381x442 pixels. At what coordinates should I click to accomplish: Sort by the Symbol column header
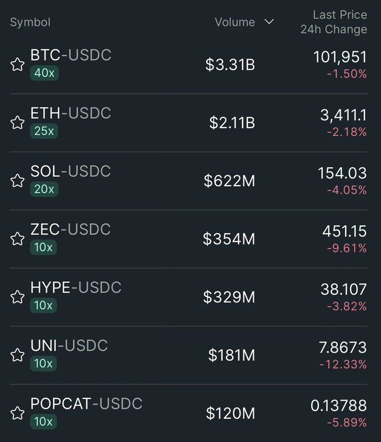[x=30, y=23]
